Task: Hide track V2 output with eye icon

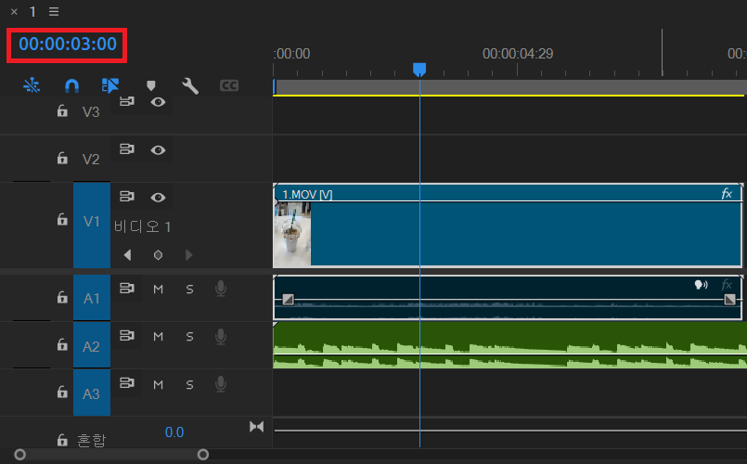Action: [158, 150]
